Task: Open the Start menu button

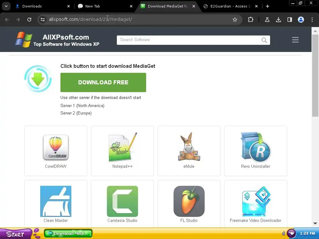Action: (x=16, y=234)
